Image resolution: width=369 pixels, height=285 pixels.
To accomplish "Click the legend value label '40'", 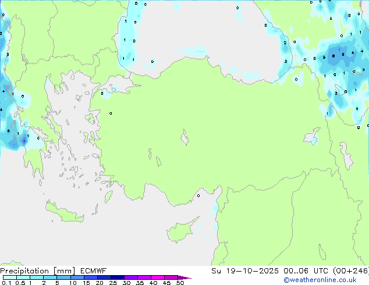I will (x=153, y=283).
